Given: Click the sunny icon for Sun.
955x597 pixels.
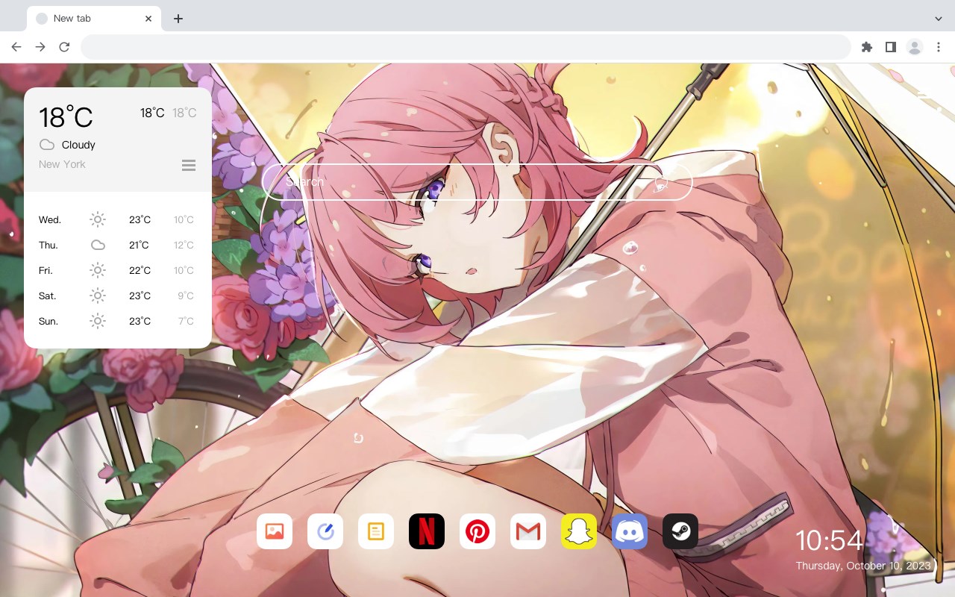Looking at the screenshot, I should [98, 321].
